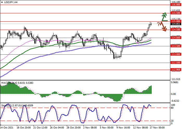Open the USDJPY,H4 chart dropdown triangle
Viewport: 182px width, 130px height.
pyautogui.click(x=2, y=2)
